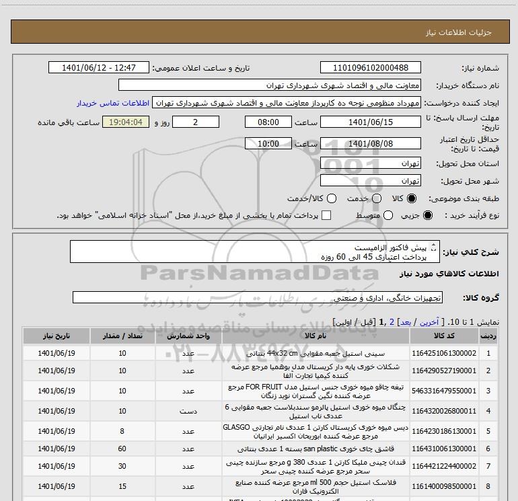Click the قندان چینی ملیکا item name

[x=316, y=466]
